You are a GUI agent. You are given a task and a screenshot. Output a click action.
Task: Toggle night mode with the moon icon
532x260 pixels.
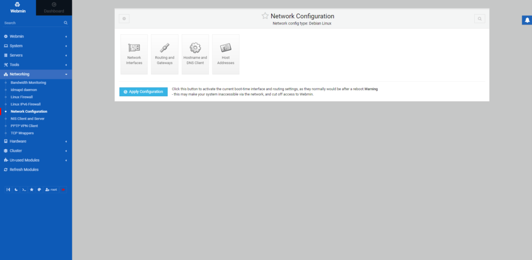coord(16,190)
